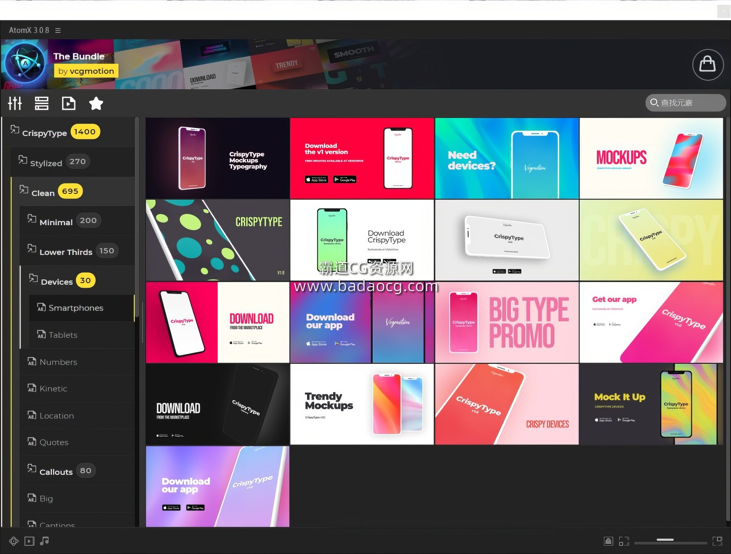Collapse the Devices folder

[77, 281]
